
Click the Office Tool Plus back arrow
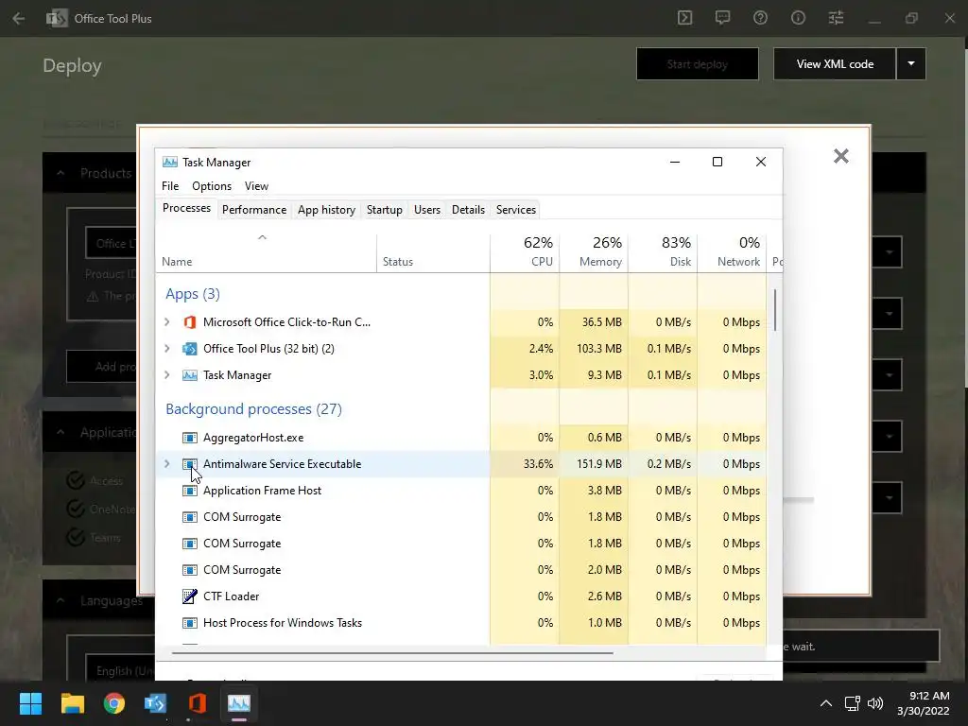19,19
